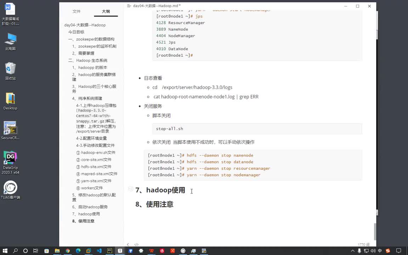Go to outline item 4-1.上传hadoop压缩包
This screenshot has height=255, width=408.
pyautogui.click(x=96, y=118)
